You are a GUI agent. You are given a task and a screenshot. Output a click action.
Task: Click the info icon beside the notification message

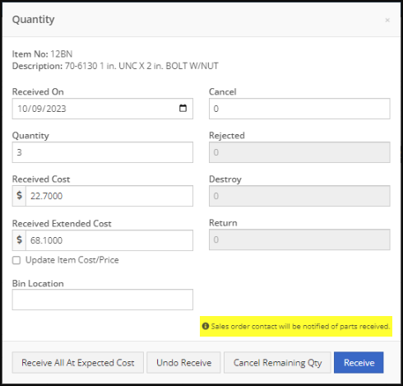point(206,326)
